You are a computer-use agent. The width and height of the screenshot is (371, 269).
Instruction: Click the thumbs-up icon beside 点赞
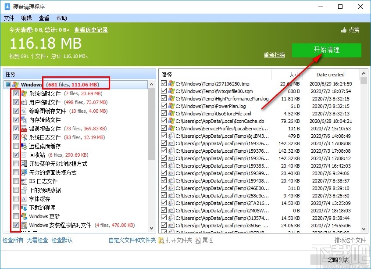(x=343, y=30)
